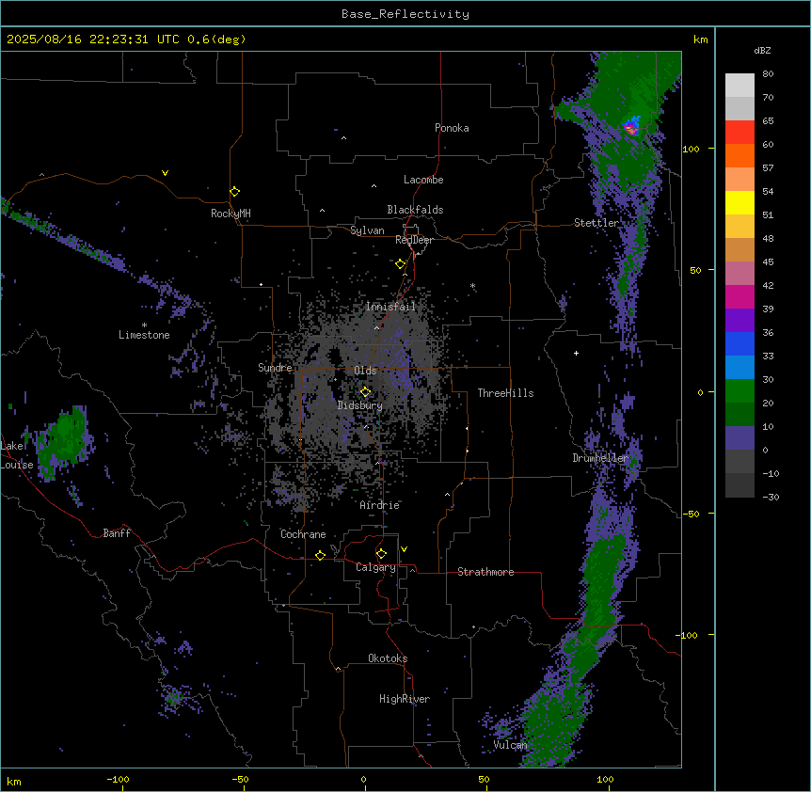This screenshot has height=792, width=811.
Task: Click the Okotoks town label
Action: click(x=388, y=658)
